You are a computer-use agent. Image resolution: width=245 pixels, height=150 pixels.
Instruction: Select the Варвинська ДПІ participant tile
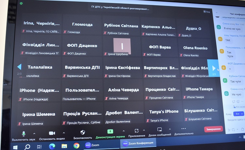(x=82, y=68)
